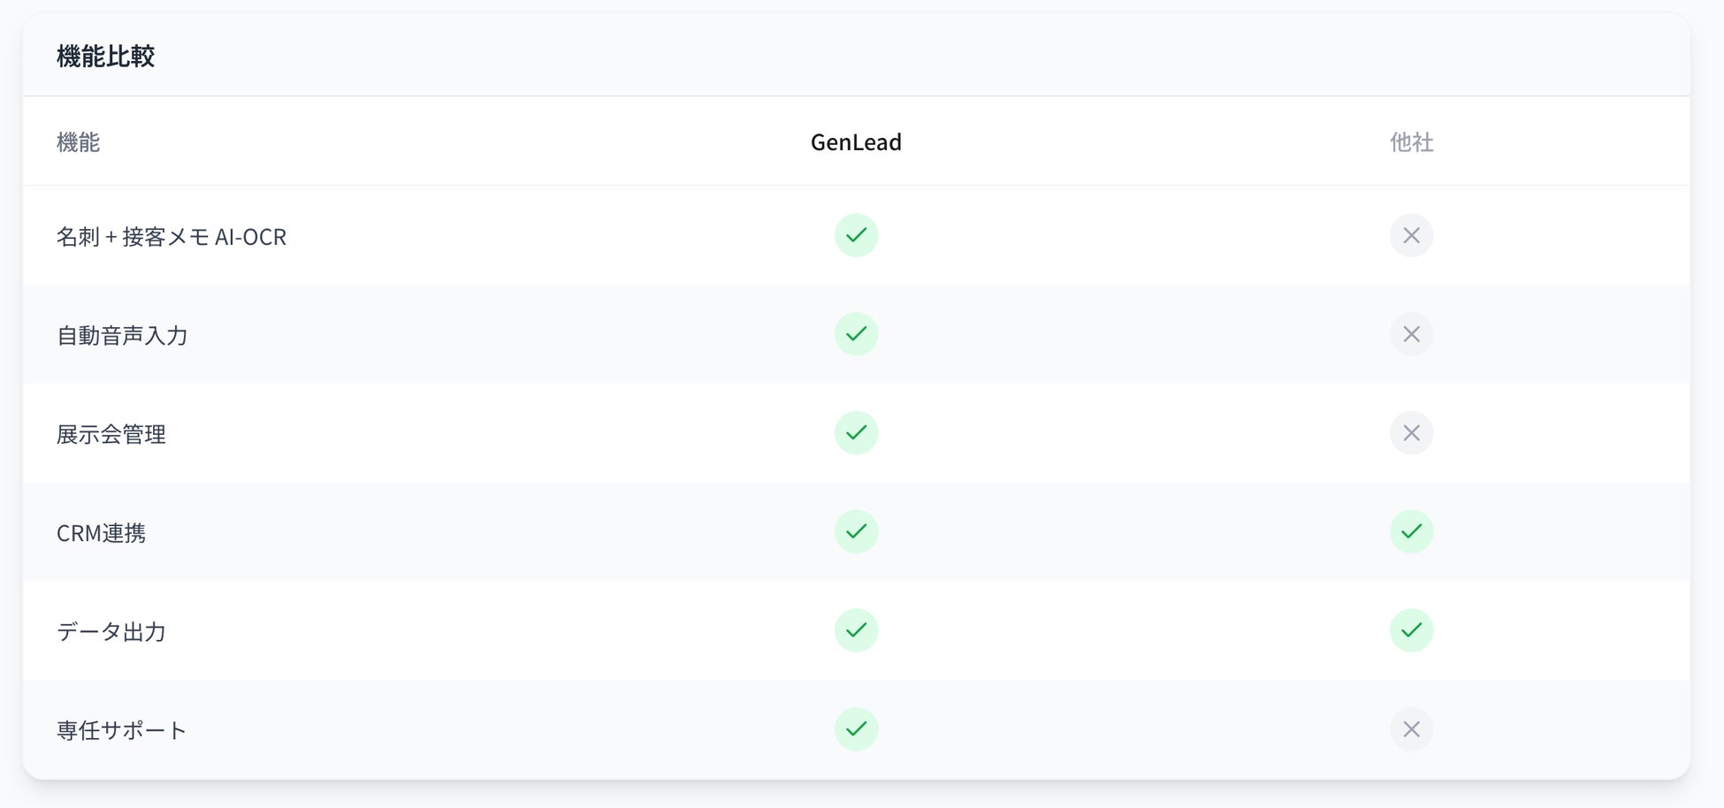The height and width of the screenshot is (808, 1724).
Task: Click the 機能比較 heading
Action: pyautogui.click(x=105, y=57)
